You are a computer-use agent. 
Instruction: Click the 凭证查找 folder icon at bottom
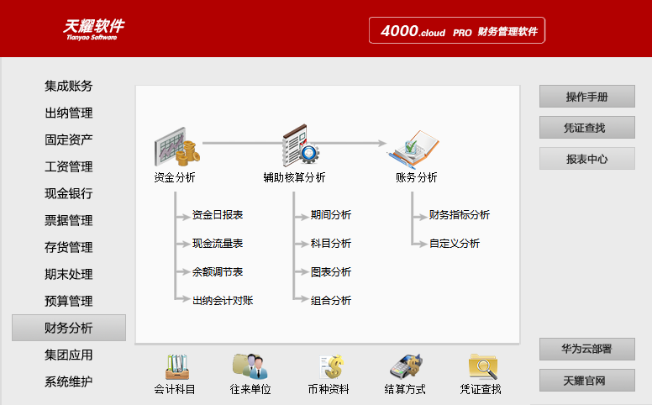point(481,367)
